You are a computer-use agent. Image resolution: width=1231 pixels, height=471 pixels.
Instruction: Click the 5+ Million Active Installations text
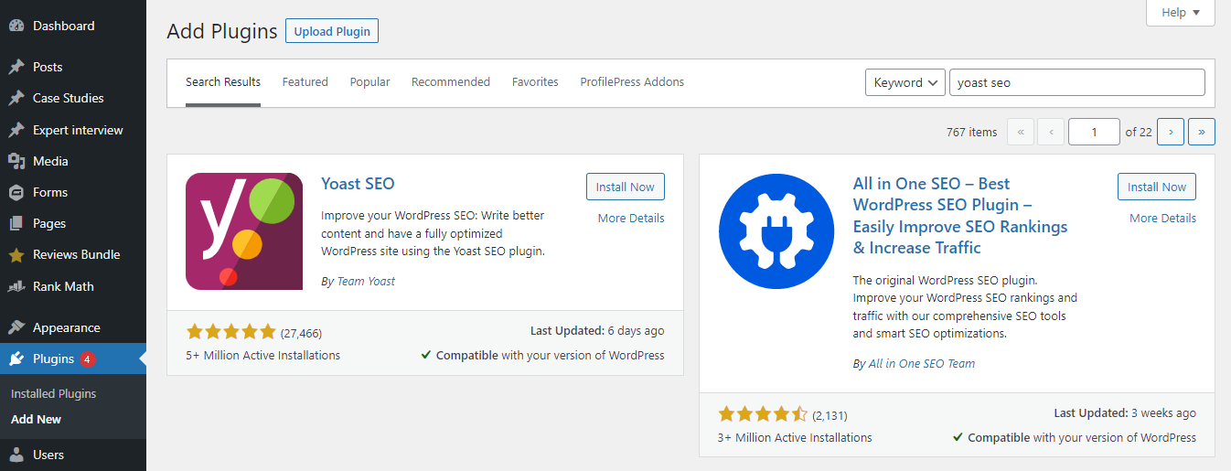(x=262, y=355)
